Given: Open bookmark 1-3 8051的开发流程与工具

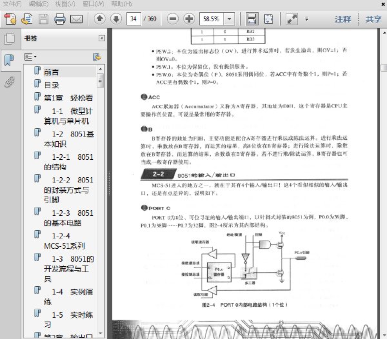Looking at the screenshot, I should point(69,269).
